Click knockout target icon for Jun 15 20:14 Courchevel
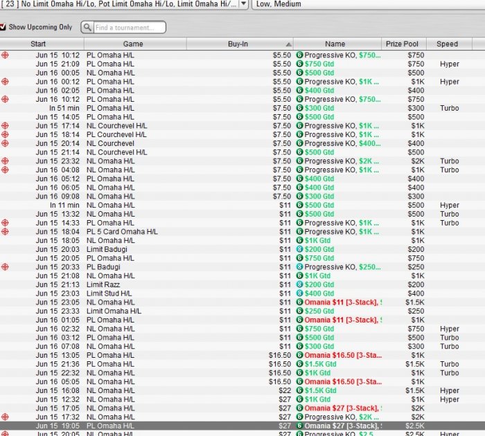The height and width of the screenshot is (436, 485). [5, 143]
